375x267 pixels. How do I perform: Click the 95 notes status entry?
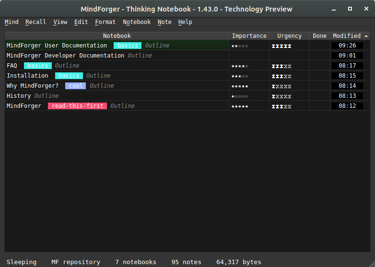(187, 262)
